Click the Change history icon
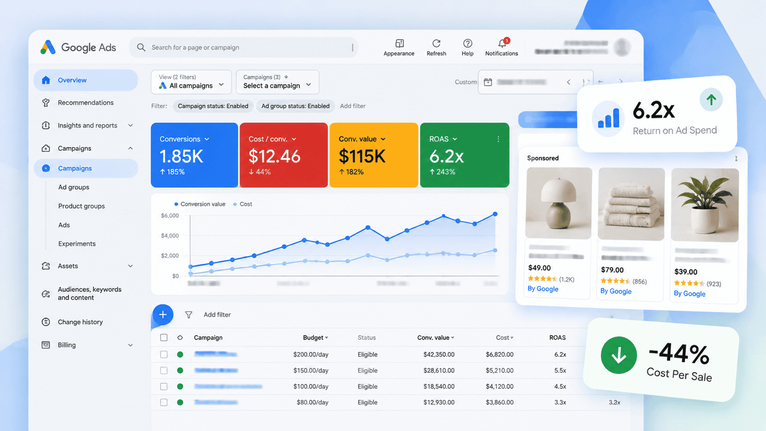Image resolution: width=766 pixels, height=431 pixels. point(46,322)
